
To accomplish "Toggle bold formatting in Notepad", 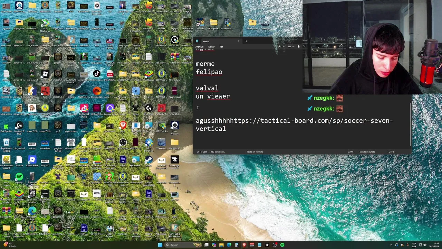I will [x=298, y=47].
